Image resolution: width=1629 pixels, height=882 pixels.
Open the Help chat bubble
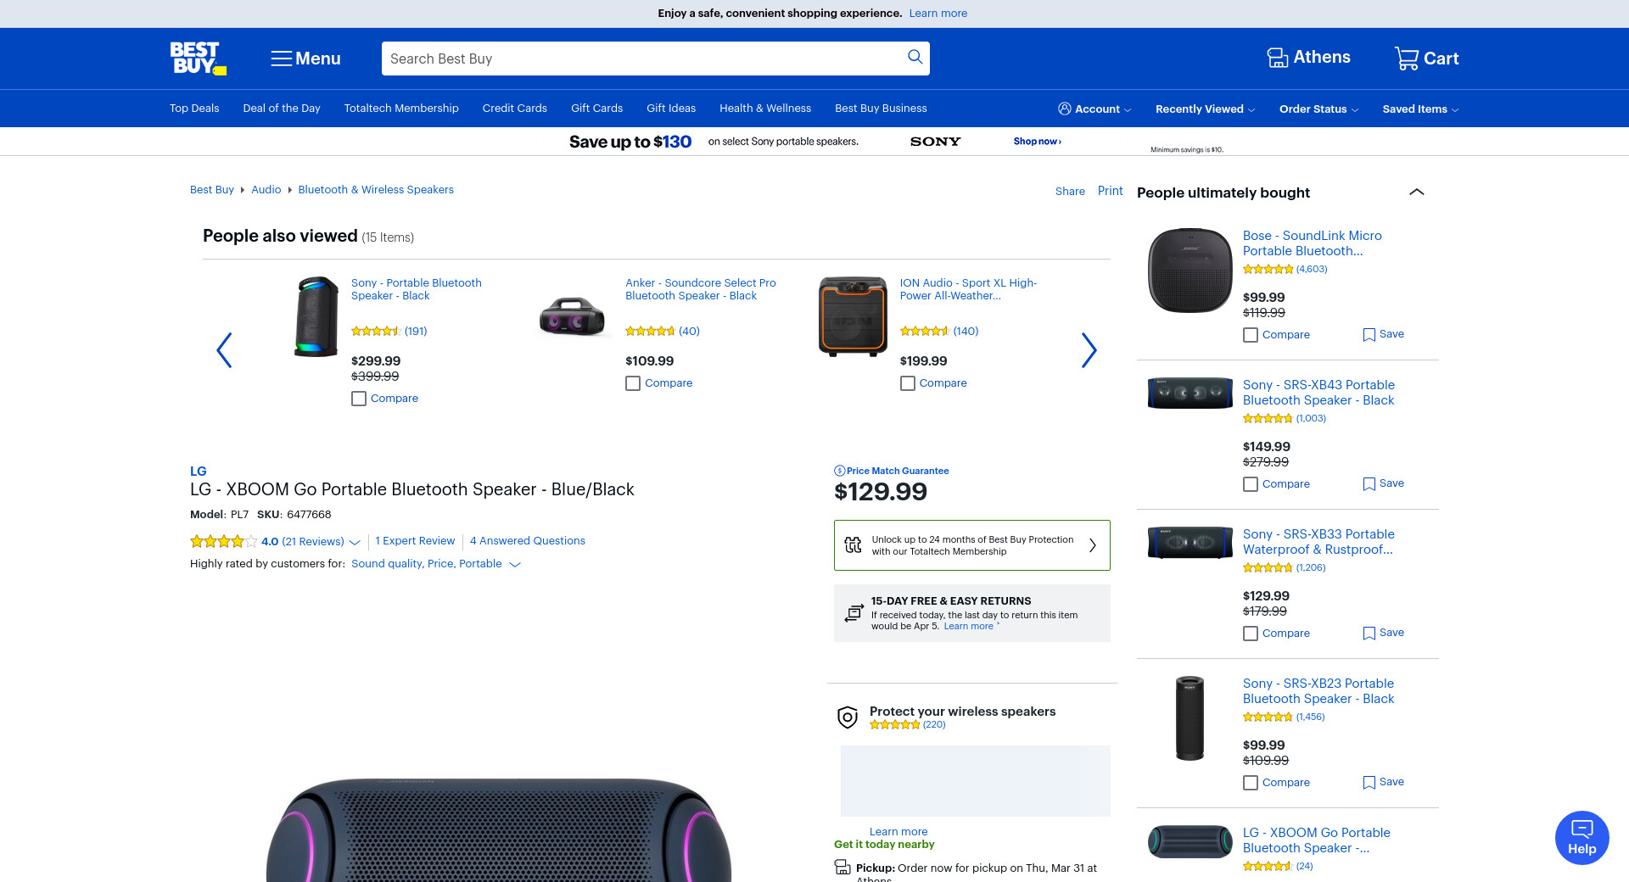coord(1581,838)
